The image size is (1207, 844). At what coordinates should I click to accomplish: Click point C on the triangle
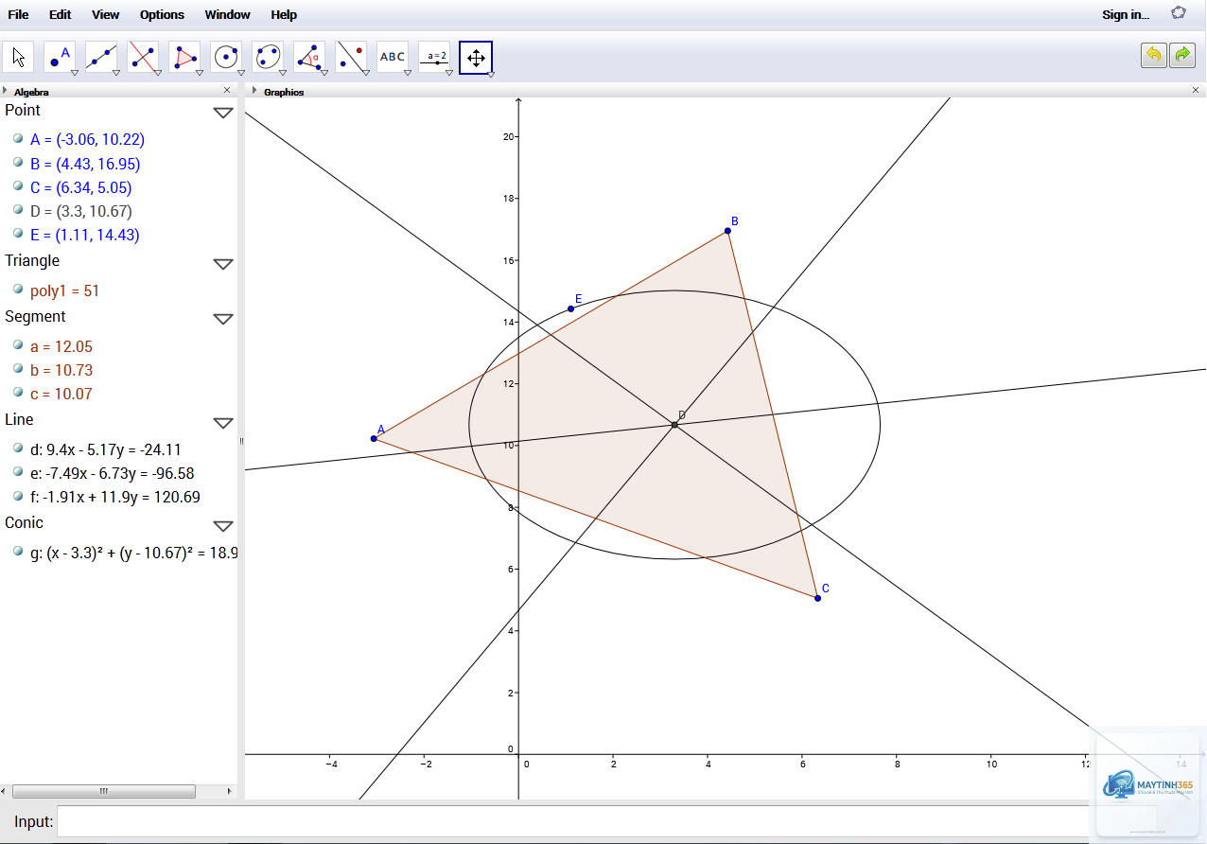pos(817,598)
